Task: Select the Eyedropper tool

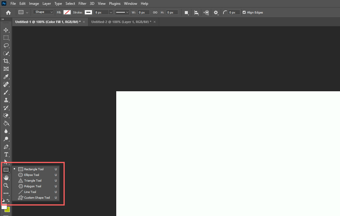Action: 6,77
